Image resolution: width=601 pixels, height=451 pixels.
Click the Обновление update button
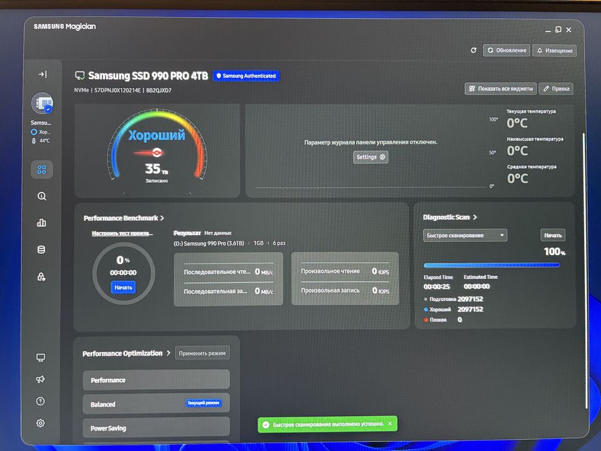507,50
